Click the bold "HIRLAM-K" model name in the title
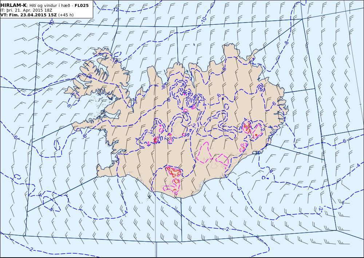Viewport: 364px width, 258px height. coord(13,5)
